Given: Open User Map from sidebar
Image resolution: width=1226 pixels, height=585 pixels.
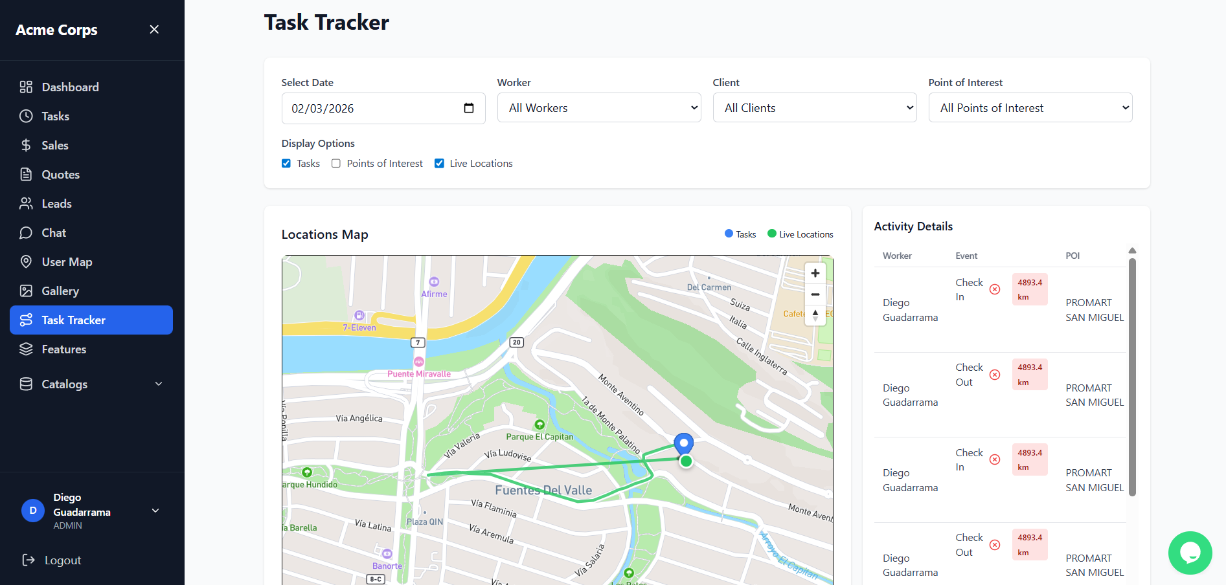Looking at the screenshot, I should tap(67, 262).
